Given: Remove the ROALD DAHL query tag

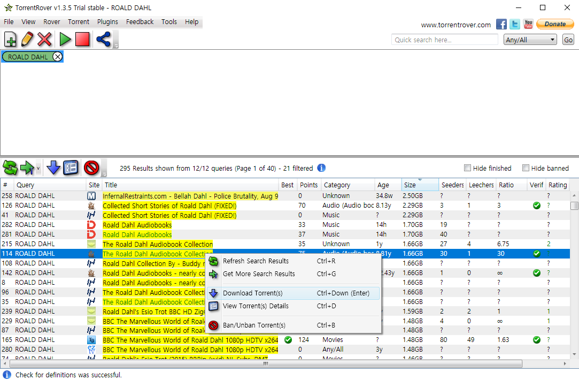Looking at the screenshot, I should coord(57,57).
